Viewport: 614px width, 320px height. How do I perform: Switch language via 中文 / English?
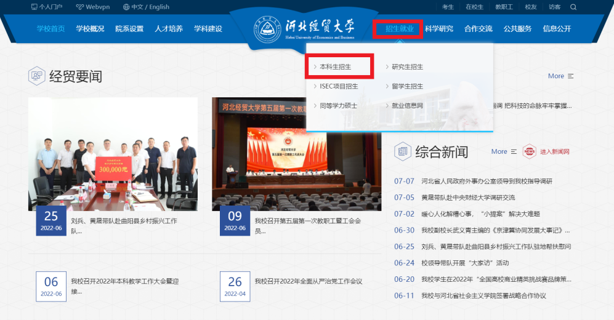coord(146,7)
